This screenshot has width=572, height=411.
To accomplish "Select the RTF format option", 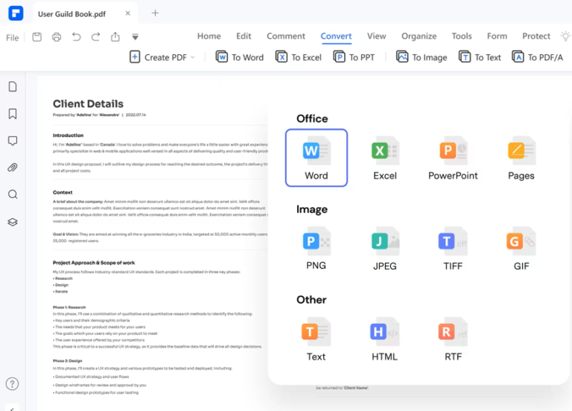I will tap(453, 339).
